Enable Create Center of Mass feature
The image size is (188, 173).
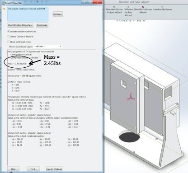pyautogui.click(x=9, y=37)
